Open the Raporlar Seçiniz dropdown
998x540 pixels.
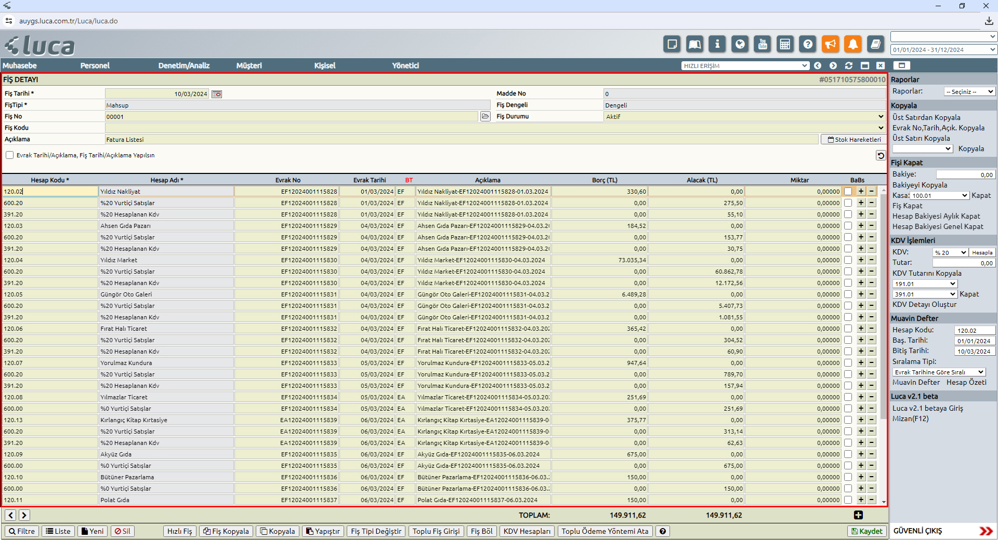969,91
